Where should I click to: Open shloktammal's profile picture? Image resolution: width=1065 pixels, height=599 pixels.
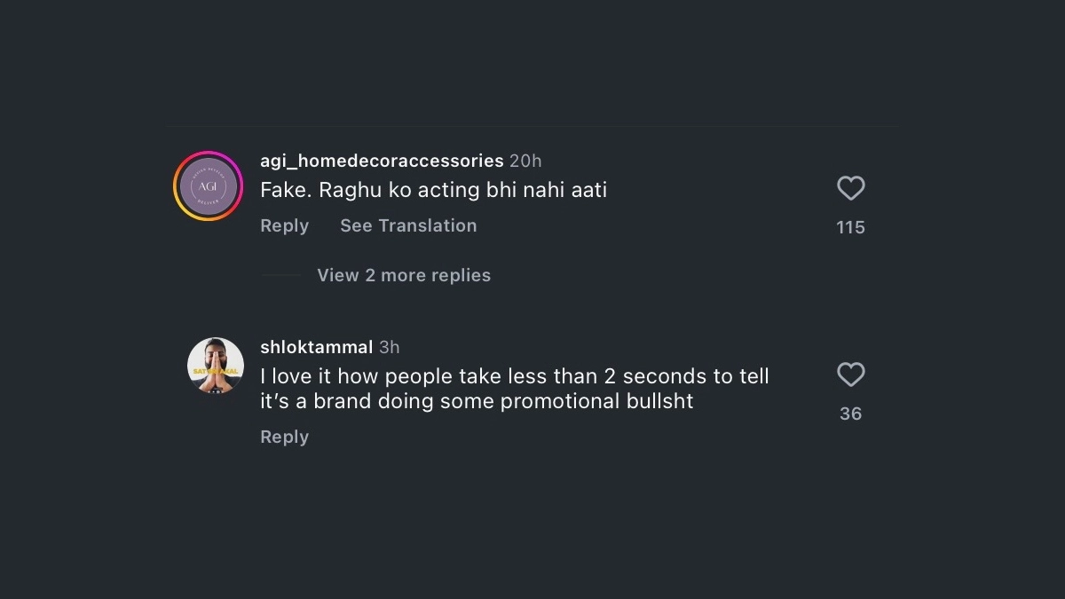pyautogui.click(x=216, y=365)
